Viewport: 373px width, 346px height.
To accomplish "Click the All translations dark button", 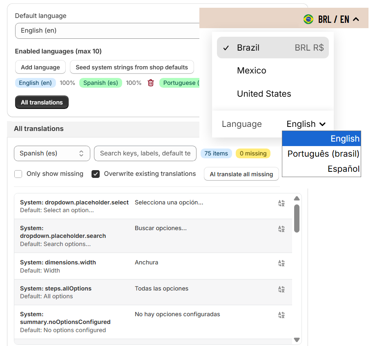I will (42, 102).
